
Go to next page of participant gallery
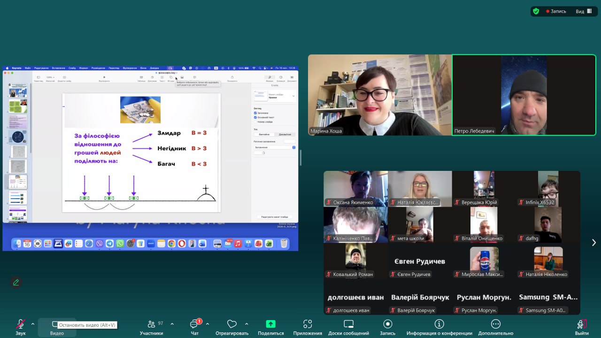click(x=593, y=243)
